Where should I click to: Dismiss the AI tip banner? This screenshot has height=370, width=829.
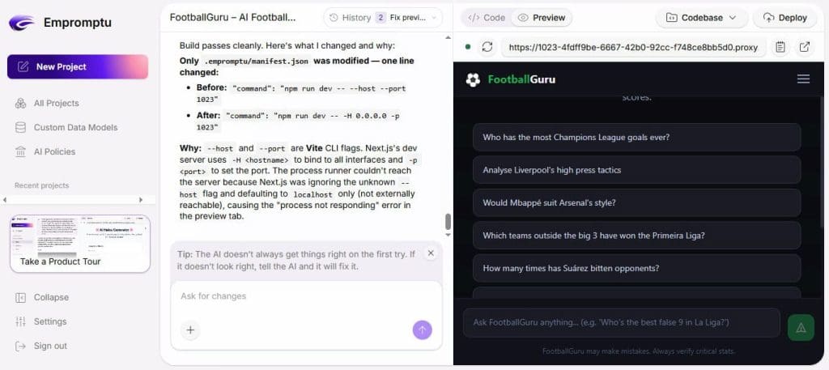(x=431, y=253)
